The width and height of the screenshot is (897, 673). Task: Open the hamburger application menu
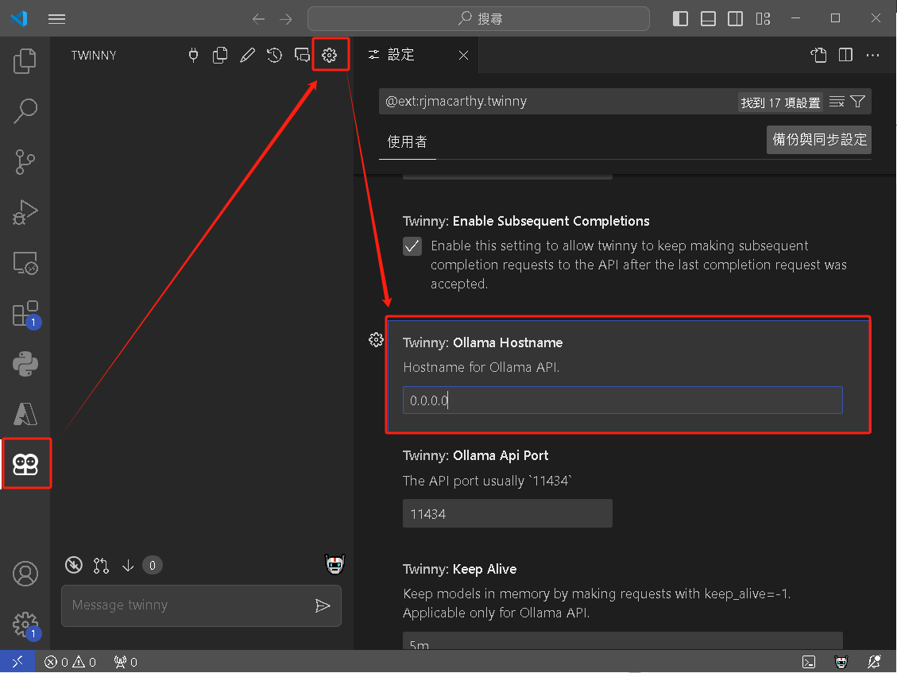pos(56,19)
